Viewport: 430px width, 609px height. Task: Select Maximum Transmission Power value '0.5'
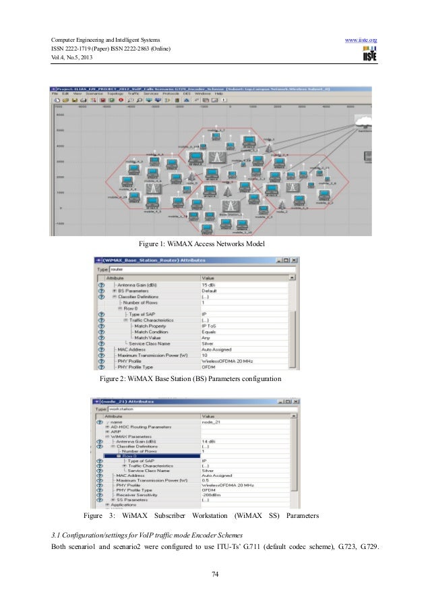click(x=206, y=480)
